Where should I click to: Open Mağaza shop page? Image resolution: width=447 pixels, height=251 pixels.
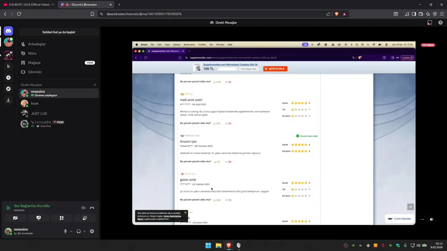59,63
